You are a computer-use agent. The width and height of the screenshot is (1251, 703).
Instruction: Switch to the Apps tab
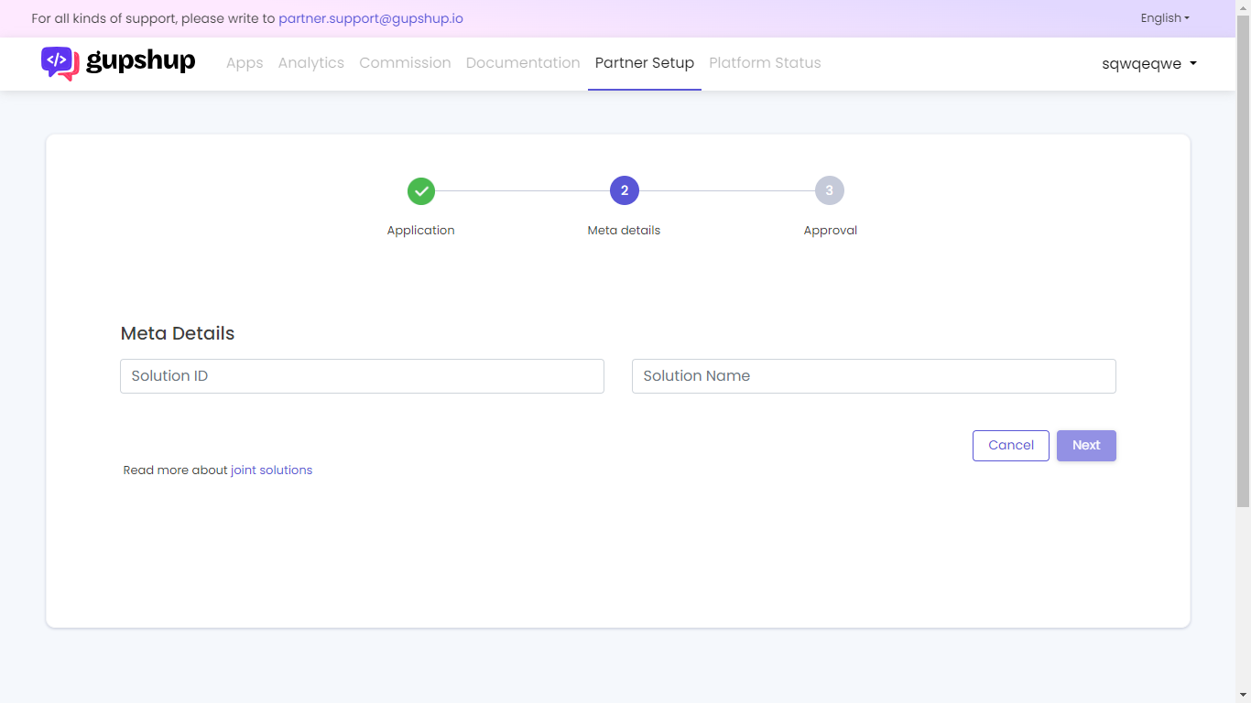245,63
